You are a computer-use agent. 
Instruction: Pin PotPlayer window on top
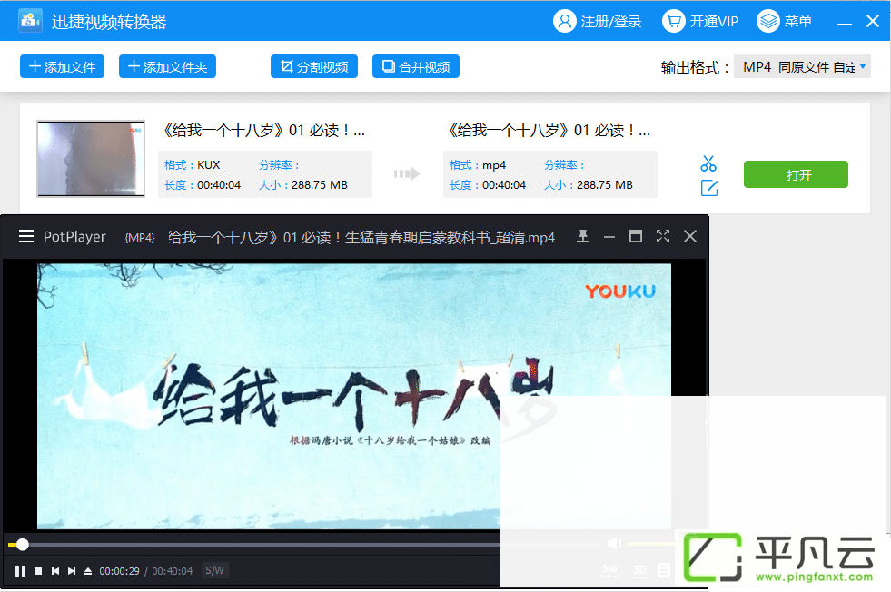click(582, 236)
